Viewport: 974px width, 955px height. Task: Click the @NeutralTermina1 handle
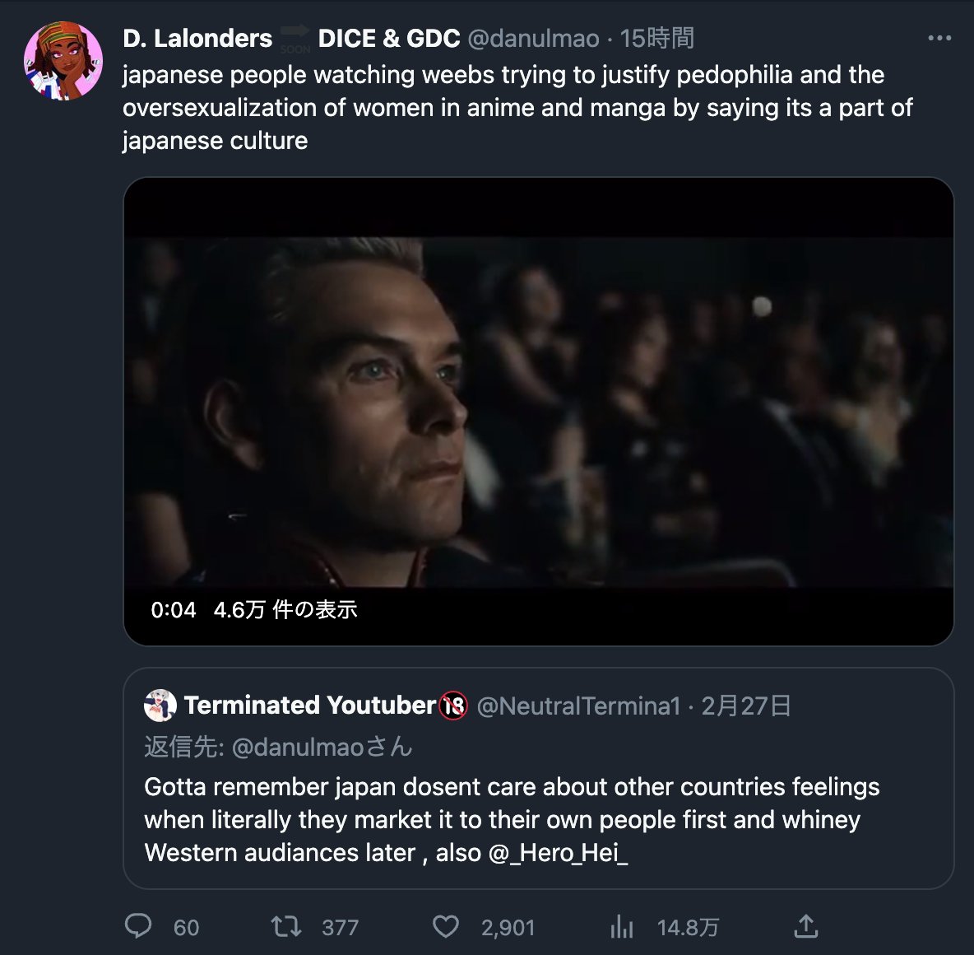578,706
